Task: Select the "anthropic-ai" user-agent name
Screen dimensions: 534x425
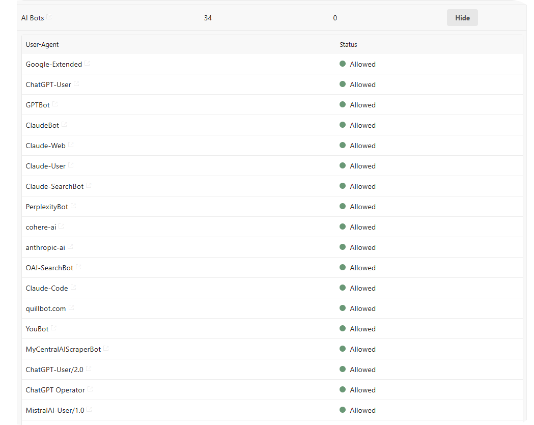Action: (45, 247)
